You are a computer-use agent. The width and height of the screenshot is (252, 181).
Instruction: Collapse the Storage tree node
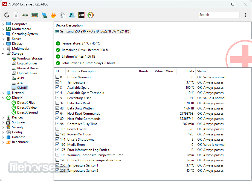[3, 54]
